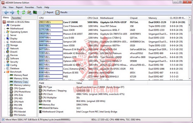Click the 29815 MB/s result bar
The image size is (193, 123).
[51, 22]
